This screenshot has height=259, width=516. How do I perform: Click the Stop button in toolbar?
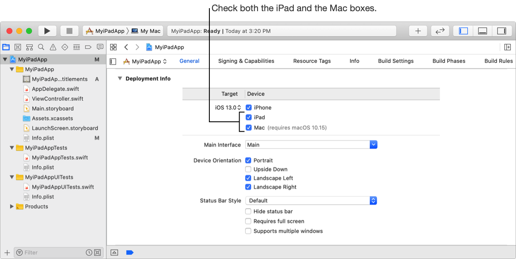point(69,31)
